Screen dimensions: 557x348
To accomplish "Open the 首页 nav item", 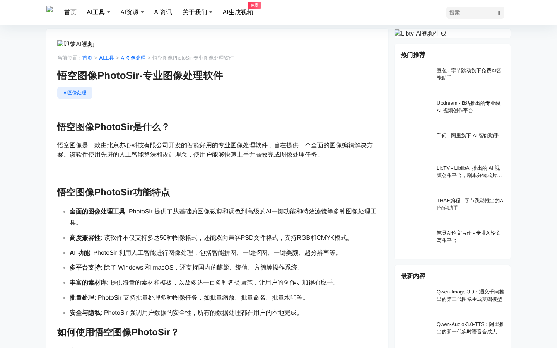I will 70,12.
